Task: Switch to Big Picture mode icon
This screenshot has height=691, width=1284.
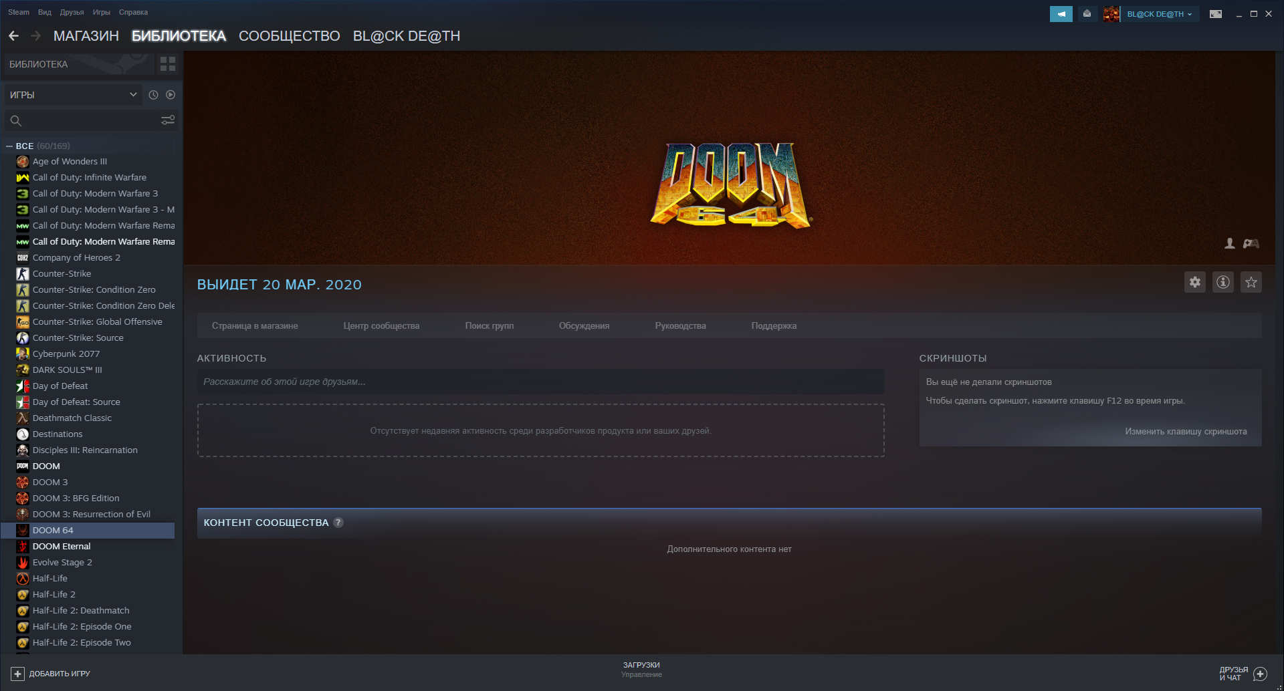Action: pos(1216,14)
